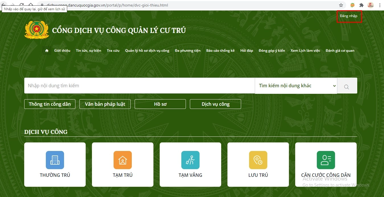Select the Hỏi đáp menu item

[247, 50]
